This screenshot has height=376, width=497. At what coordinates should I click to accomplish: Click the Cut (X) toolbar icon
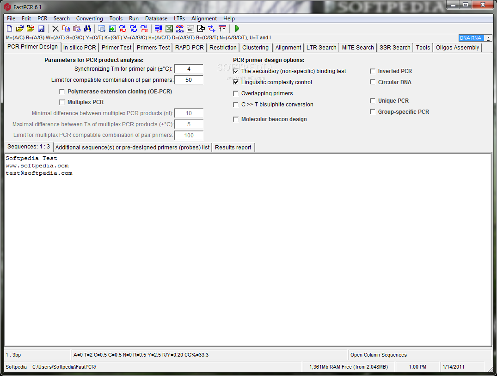coord(55,29)
